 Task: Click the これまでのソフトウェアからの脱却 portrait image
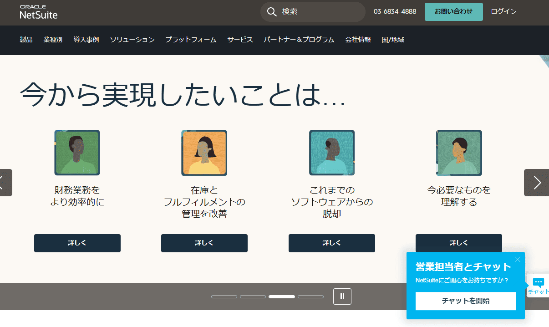coord(332,153)
